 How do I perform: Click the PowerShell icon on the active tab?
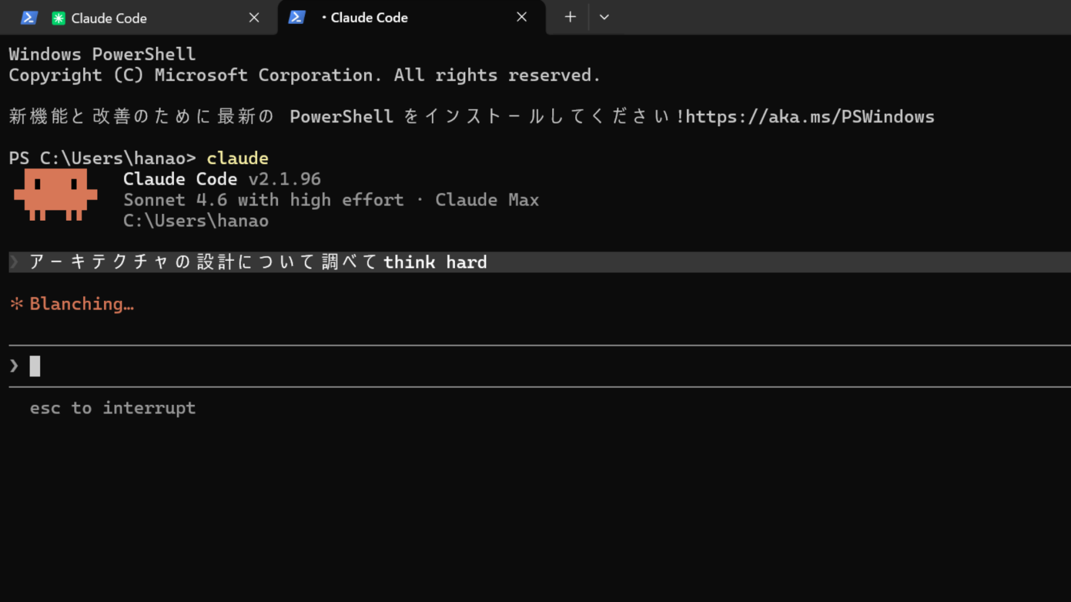point(297,17)
